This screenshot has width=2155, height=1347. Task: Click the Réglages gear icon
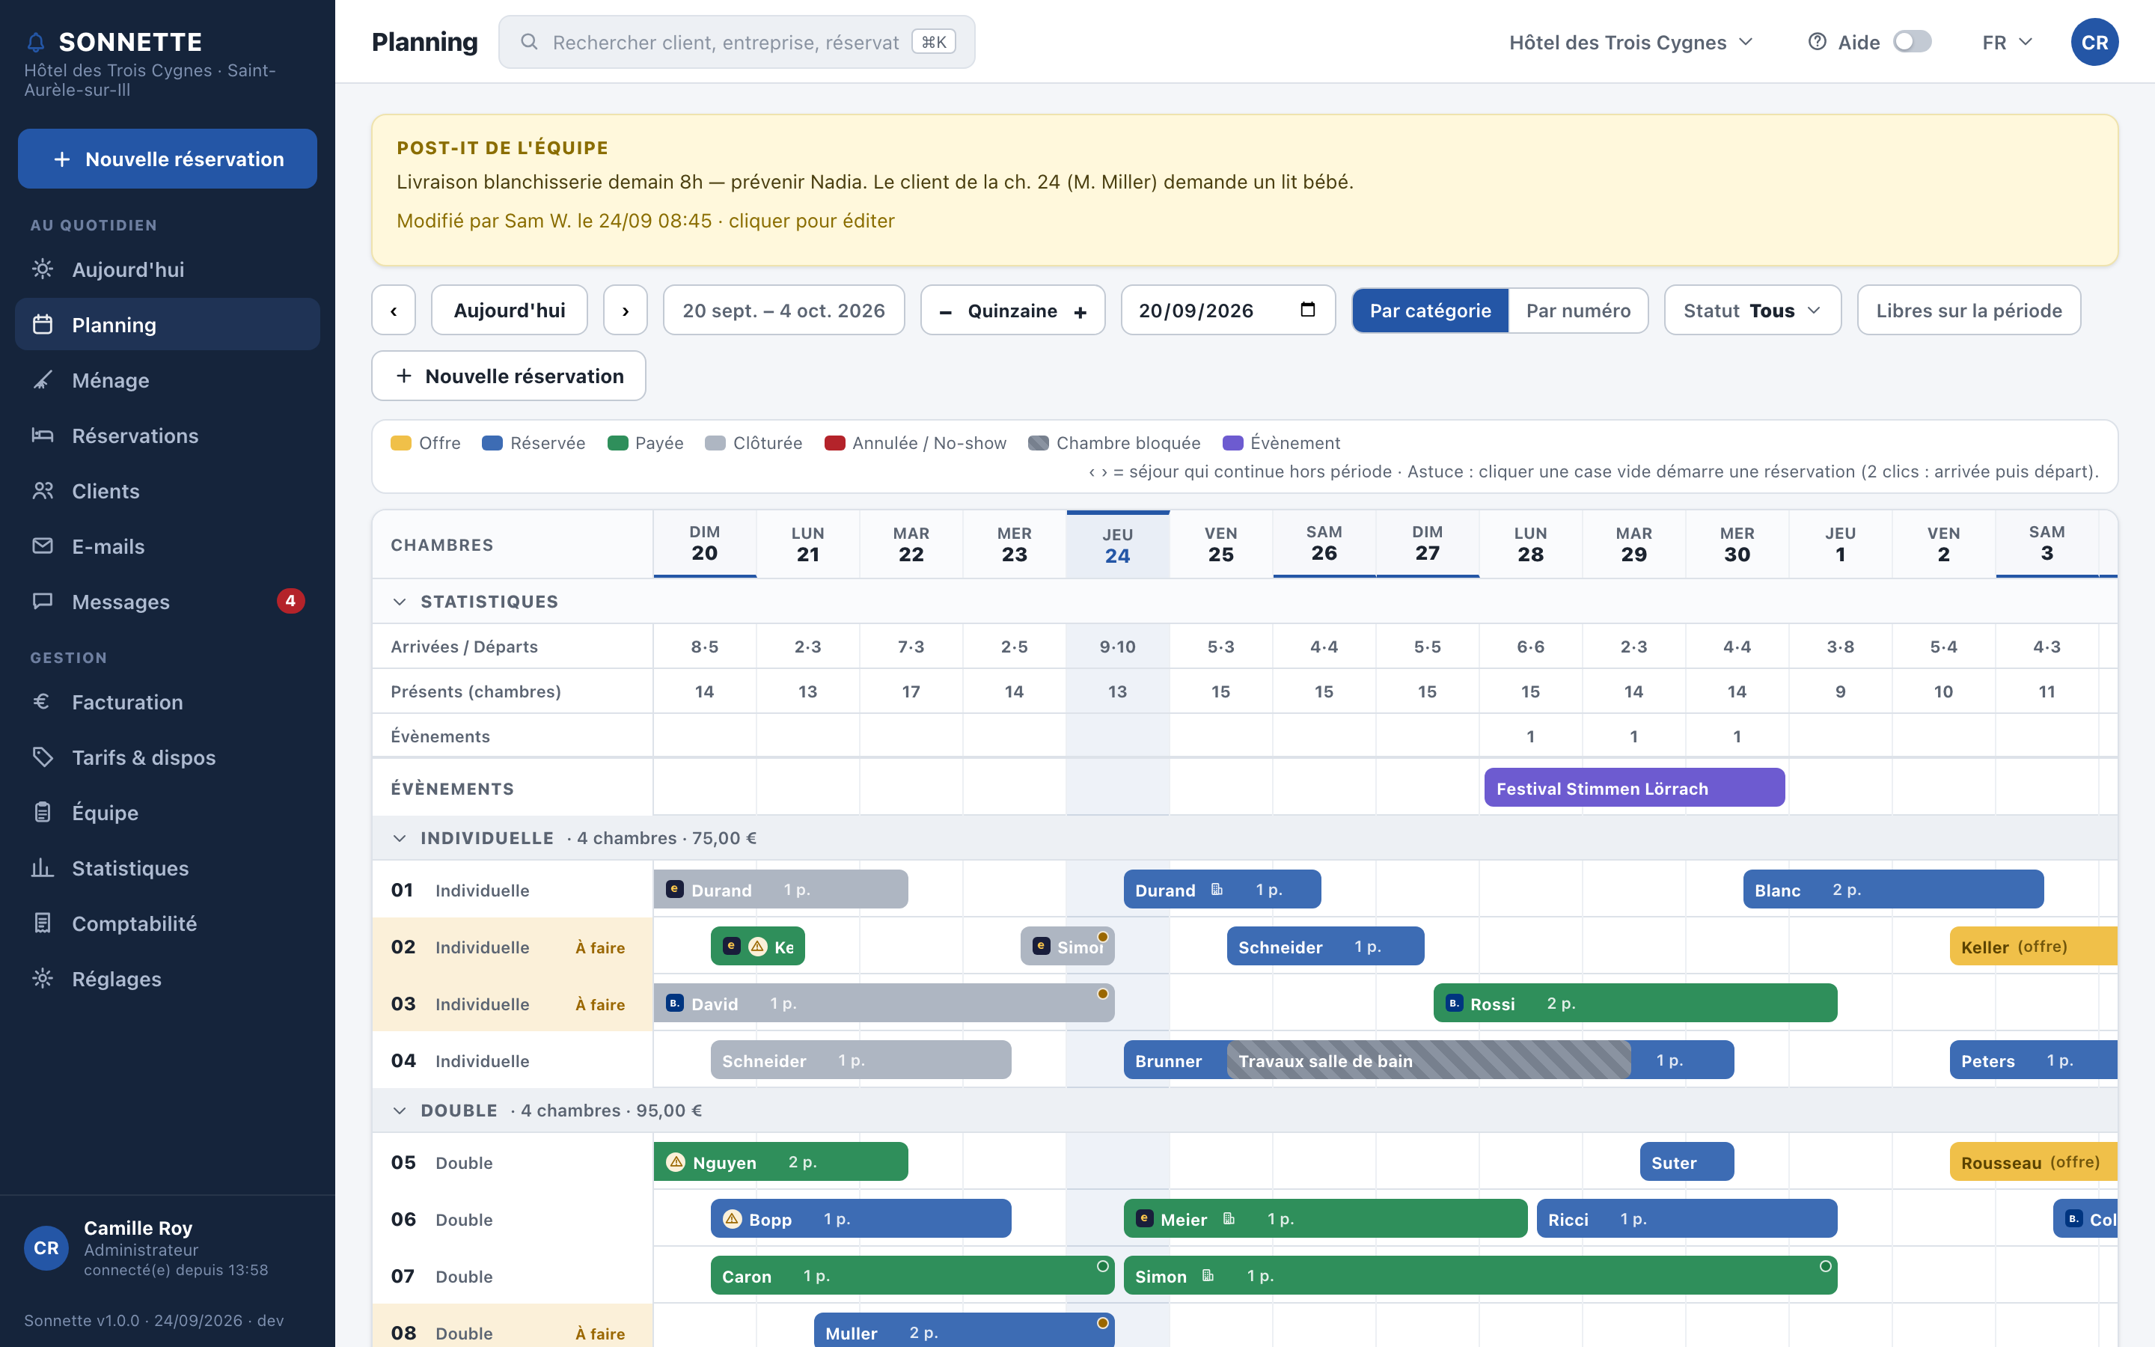(x=42, y=978)
